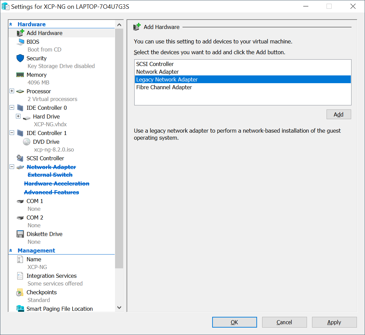Select the DVD Drive disc icon
365x335 pixels.
click(x=27, y=142)
